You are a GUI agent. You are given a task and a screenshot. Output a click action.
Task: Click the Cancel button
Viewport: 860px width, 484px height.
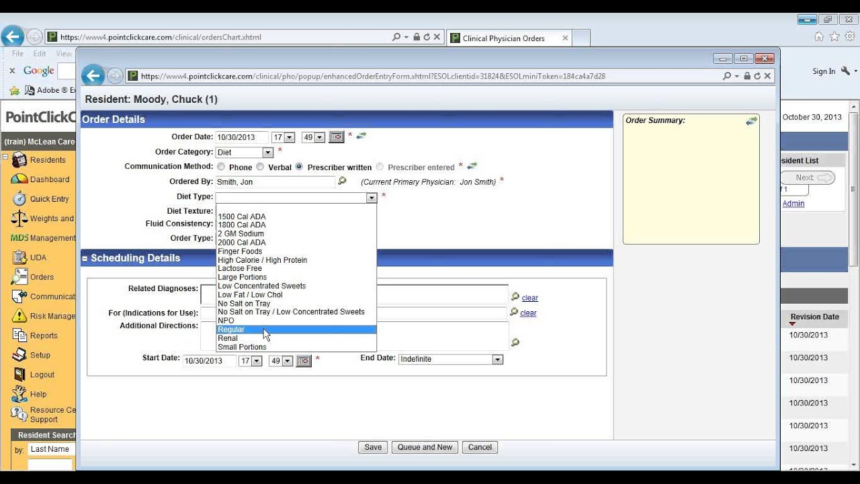pos(480,447)
